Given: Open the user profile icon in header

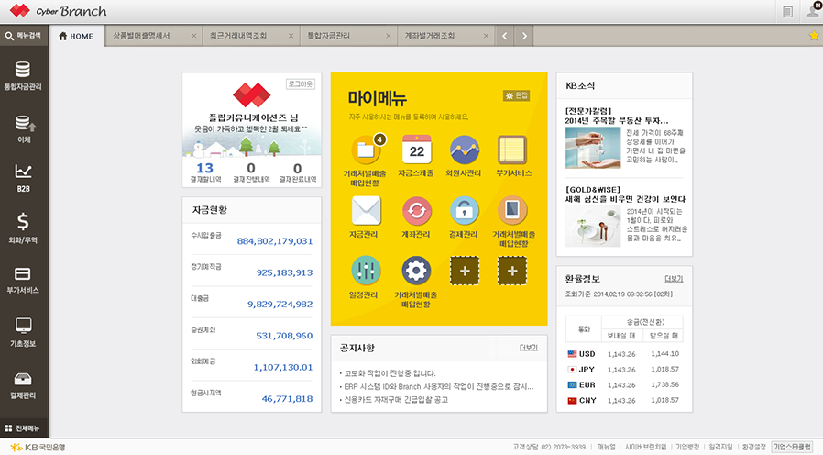Looking at the screenshot, I should click(x=814, y=10).
